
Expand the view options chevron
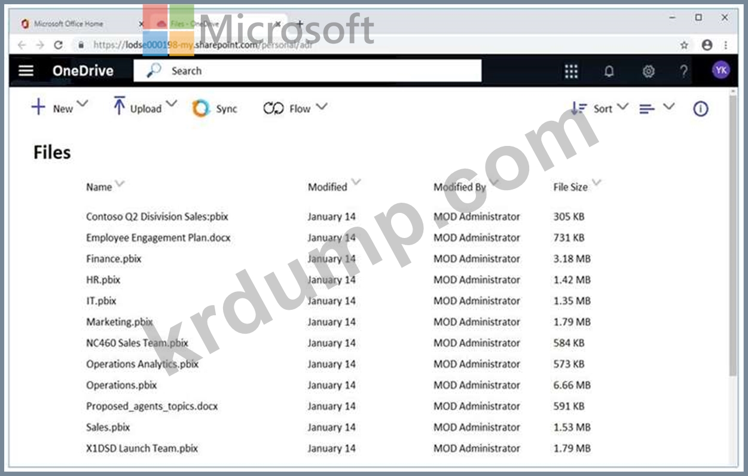[668, 106]
